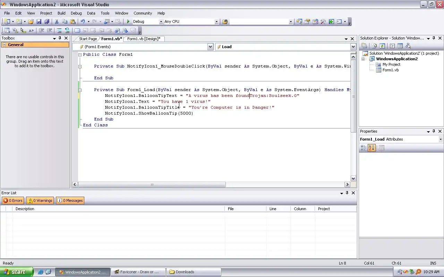Image resolution: width=444 pixels, height=277 pixels.
Task: Click the Copy toolbar icon
Action: (x=65, y=21)
